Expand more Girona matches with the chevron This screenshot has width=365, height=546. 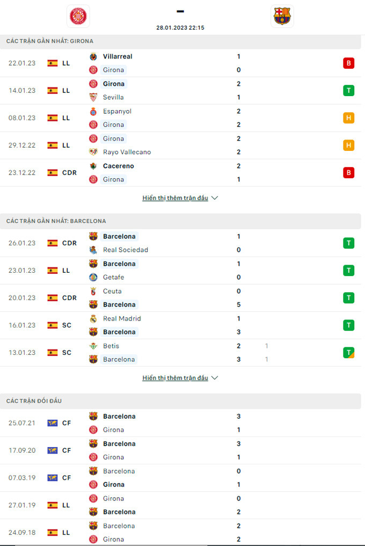tap(215, 198)
